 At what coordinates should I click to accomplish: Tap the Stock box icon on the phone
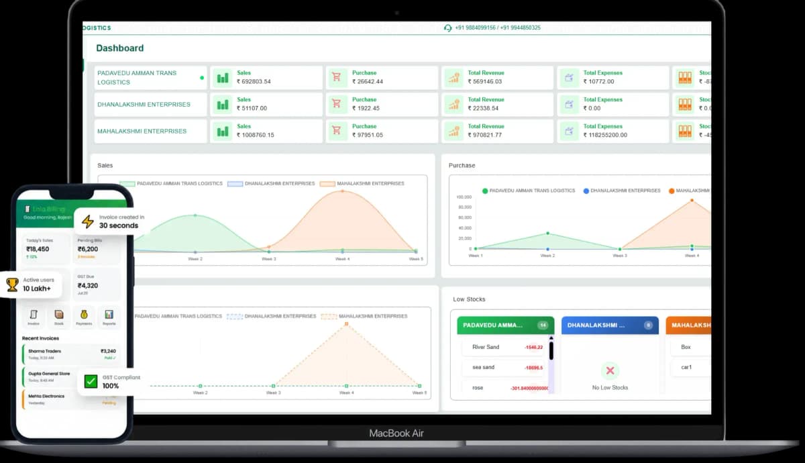(x=59, y=314)
